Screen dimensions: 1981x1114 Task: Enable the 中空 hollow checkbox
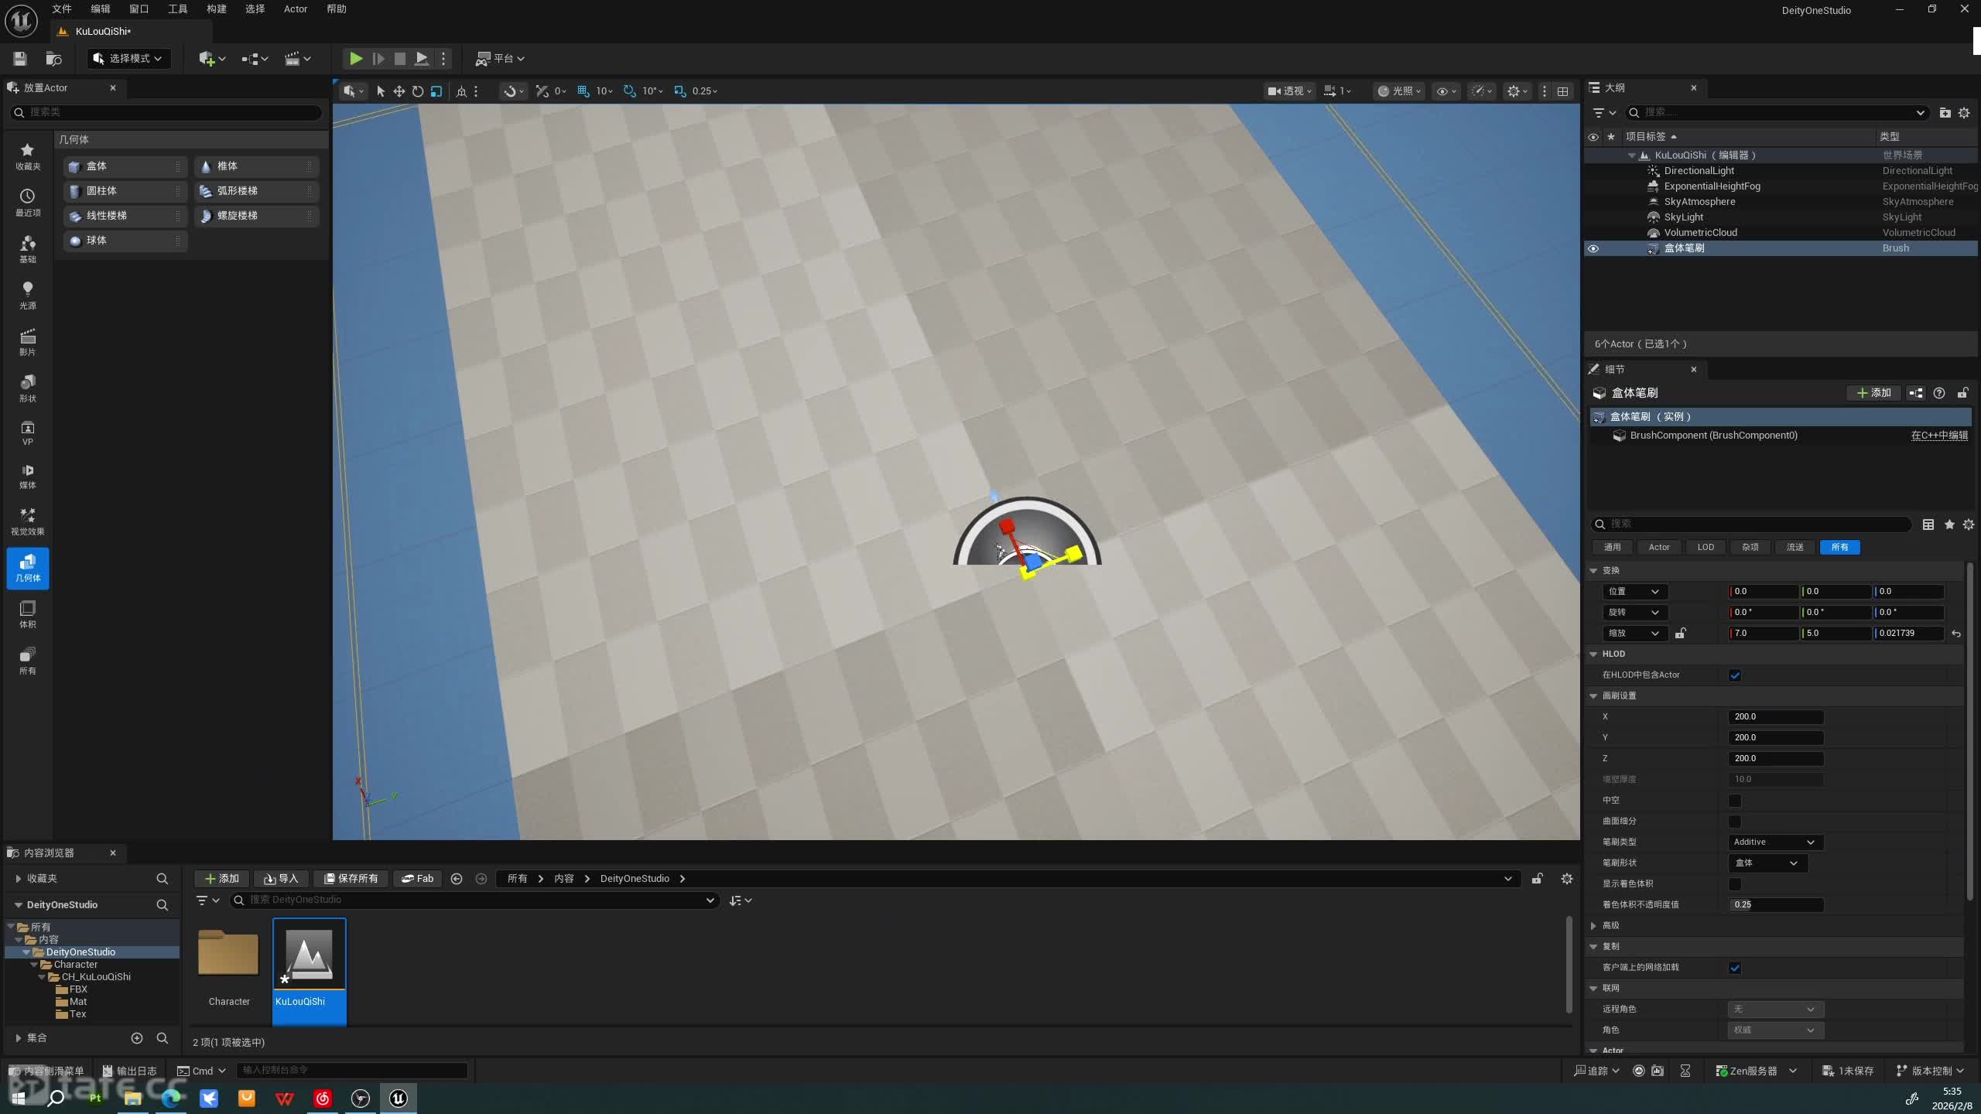click(1735, 801)
